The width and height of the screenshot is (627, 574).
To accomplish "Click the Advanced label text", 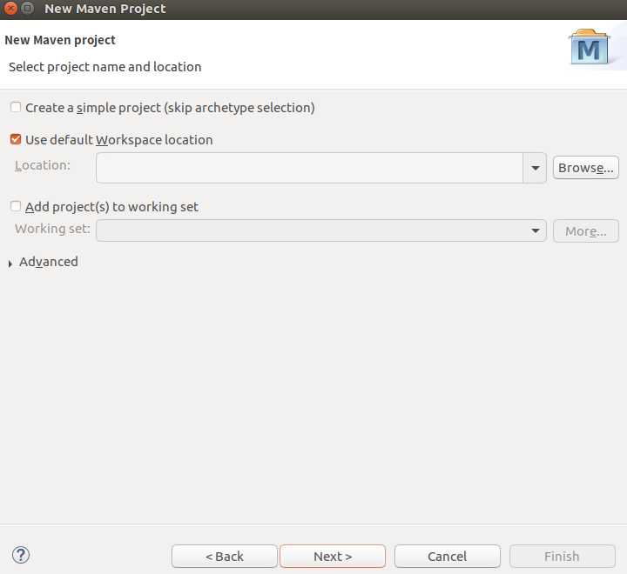I will click(49, 262).
